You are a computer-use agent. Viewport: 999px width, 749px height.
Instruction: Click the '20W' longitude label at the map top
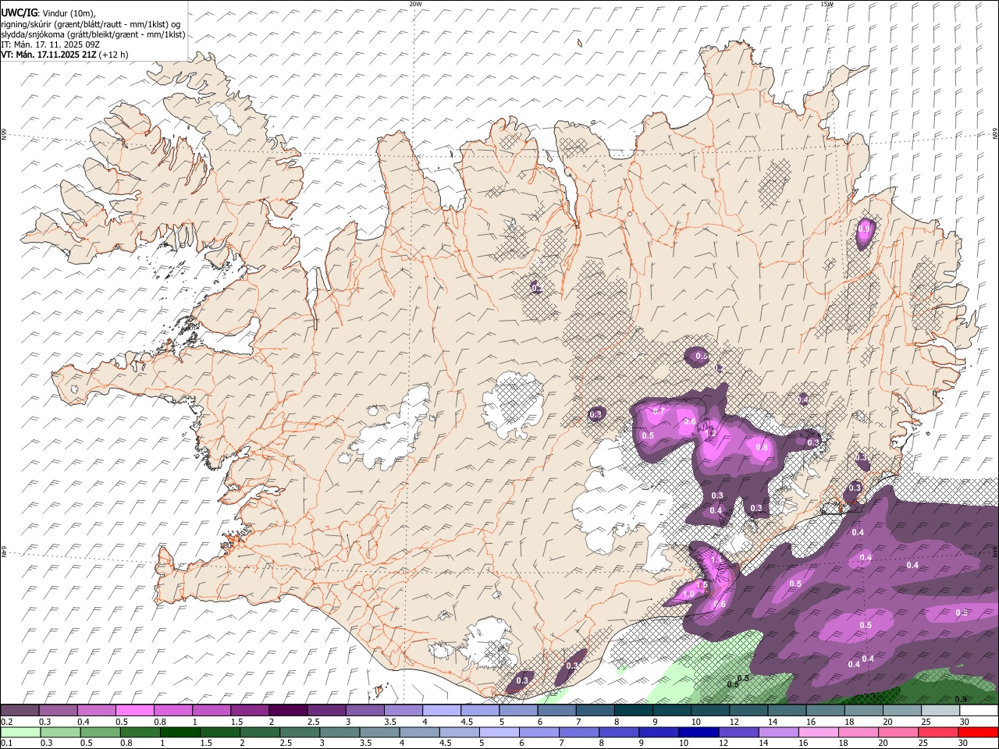tap(415, 4)
